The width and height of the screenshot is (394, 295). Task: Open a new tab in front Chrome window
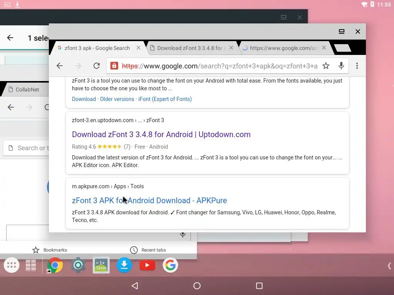[x=342, y=48]
